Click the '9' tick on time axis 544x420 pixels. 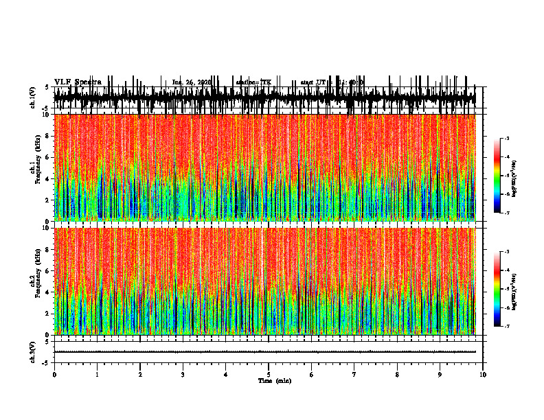coord(440,375)
